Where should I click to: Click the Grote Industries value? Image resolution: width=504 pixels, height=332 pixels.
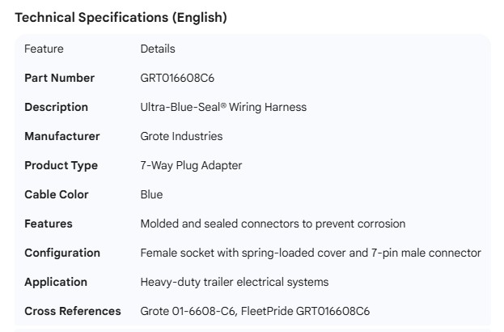click(x=181, y=136)
